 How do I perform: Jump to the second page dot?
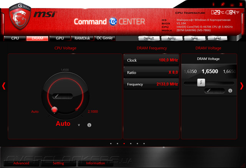pyautogui.click(x=118, y=143)
